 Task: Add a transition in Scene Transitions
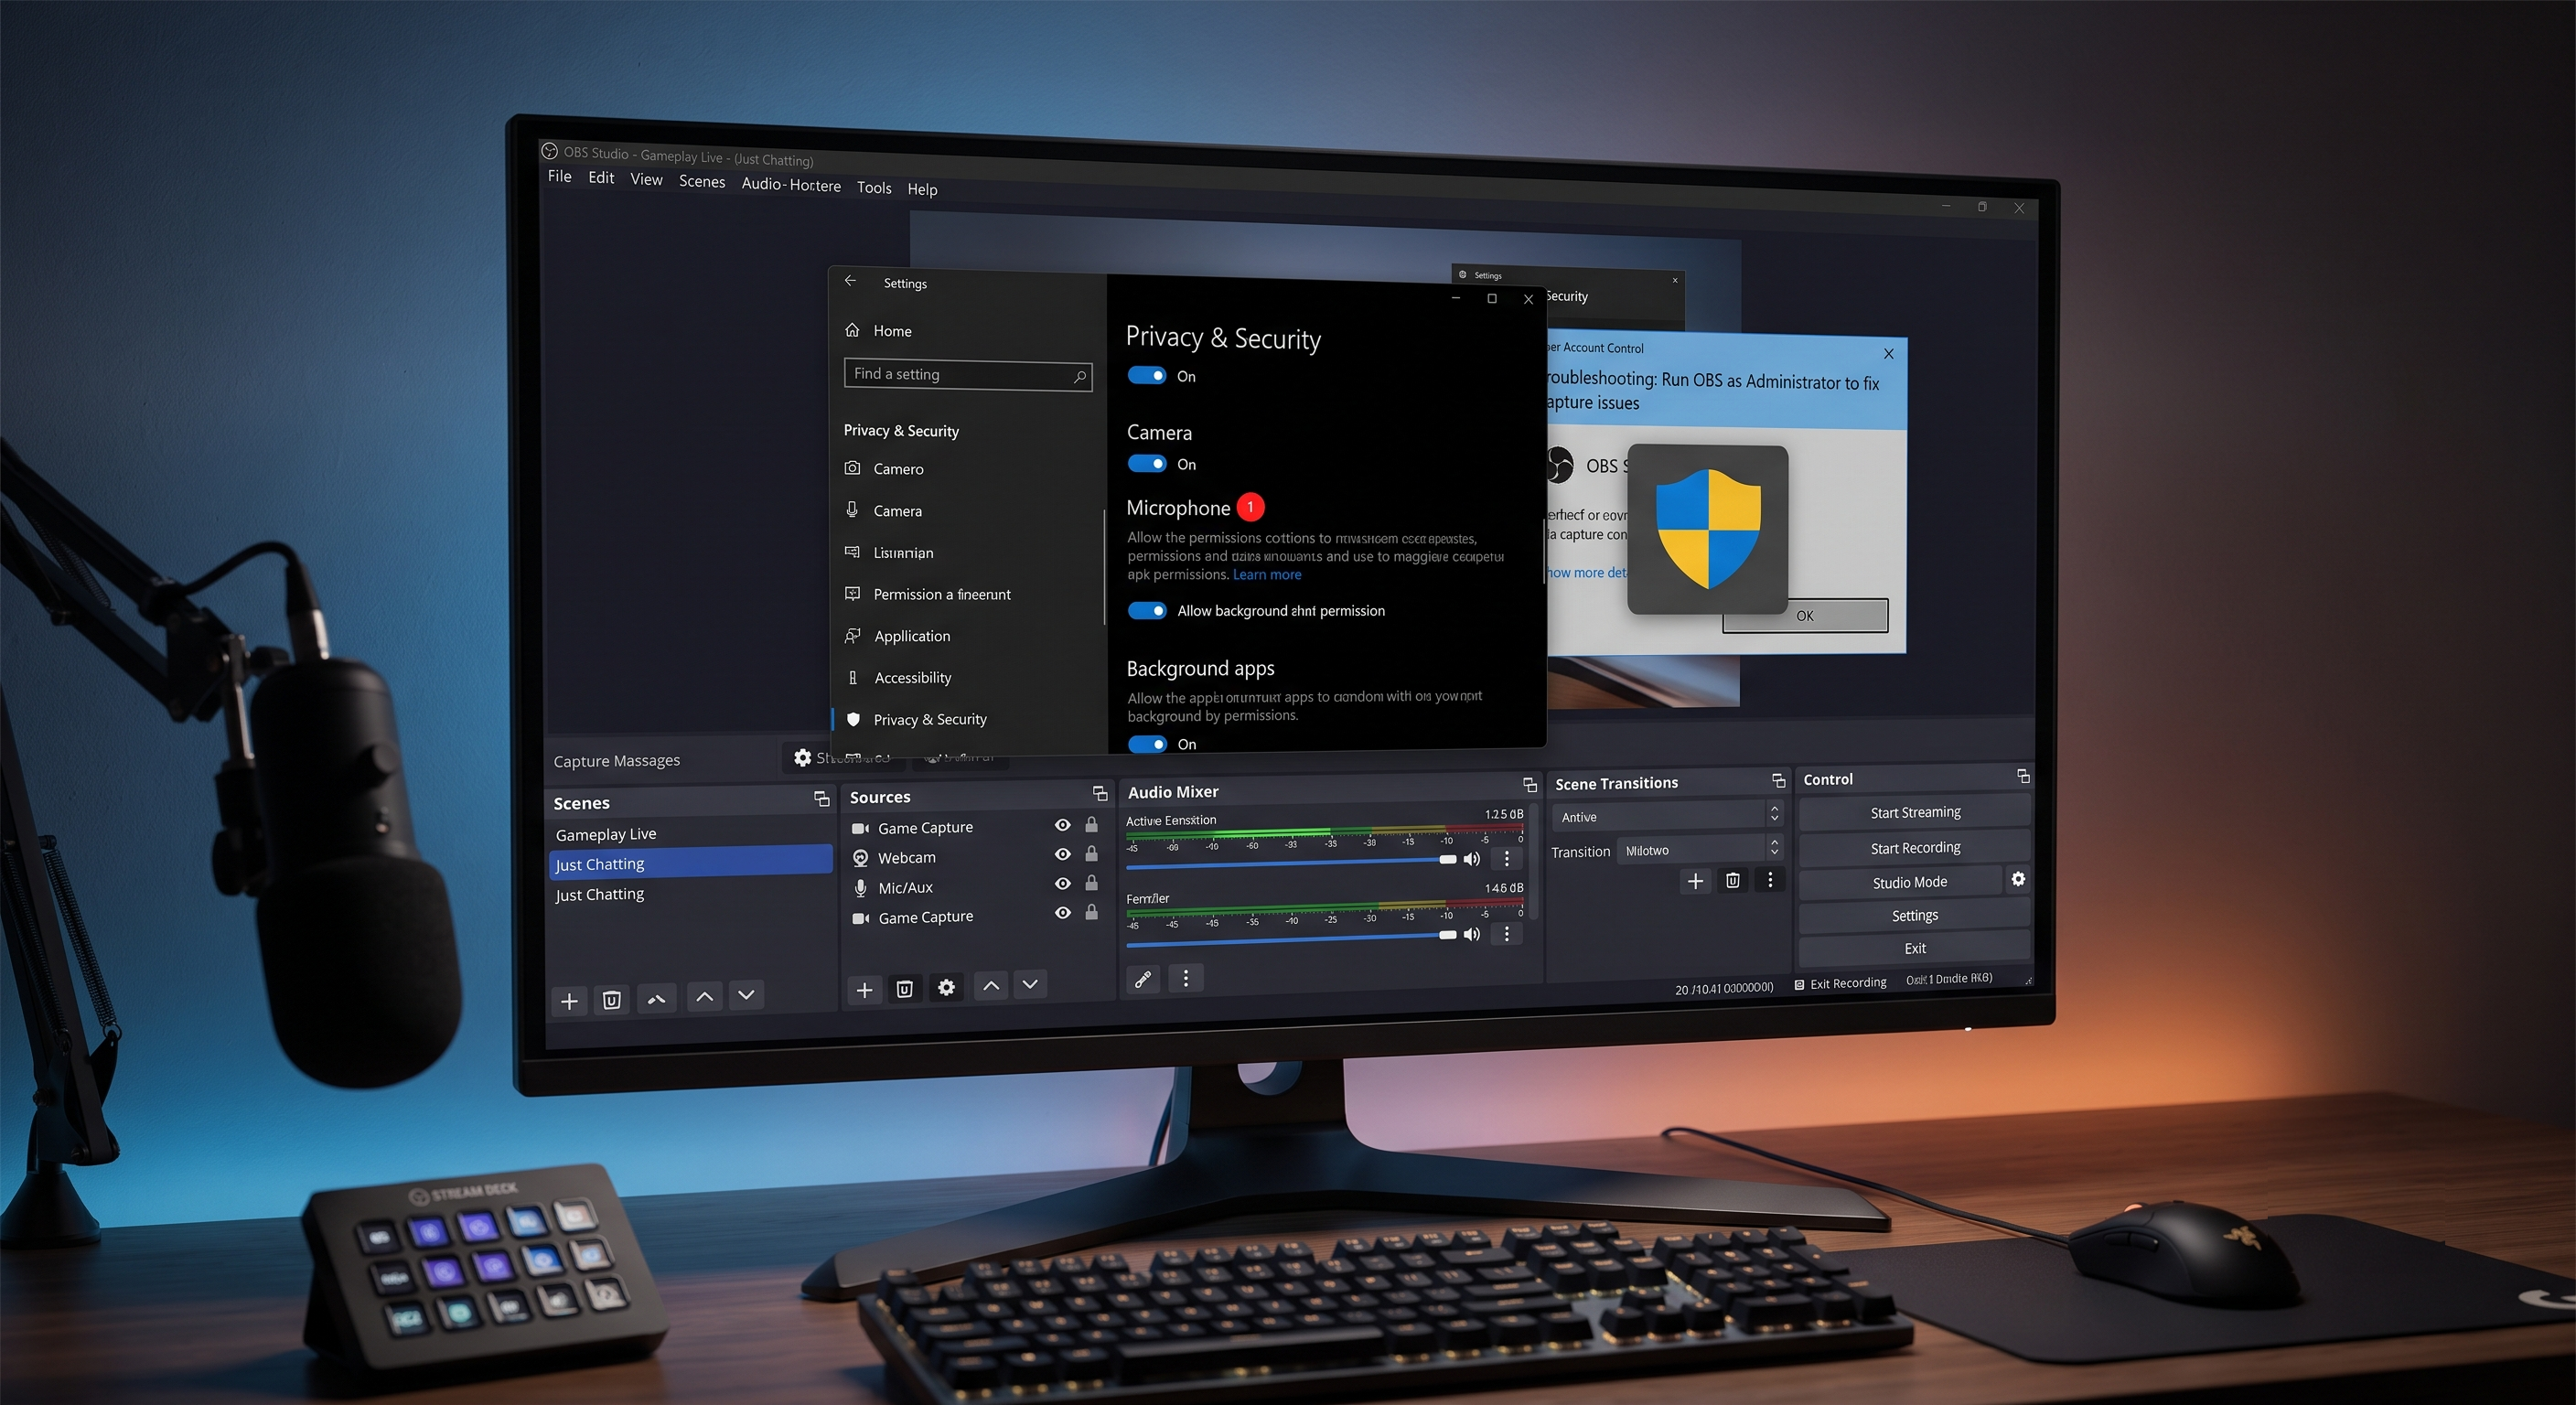pyautogui.click(x=1695, y=881)
